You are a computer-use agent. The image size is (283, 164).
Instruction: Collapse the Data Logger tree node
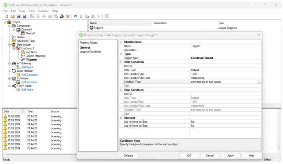click(10, 45)
